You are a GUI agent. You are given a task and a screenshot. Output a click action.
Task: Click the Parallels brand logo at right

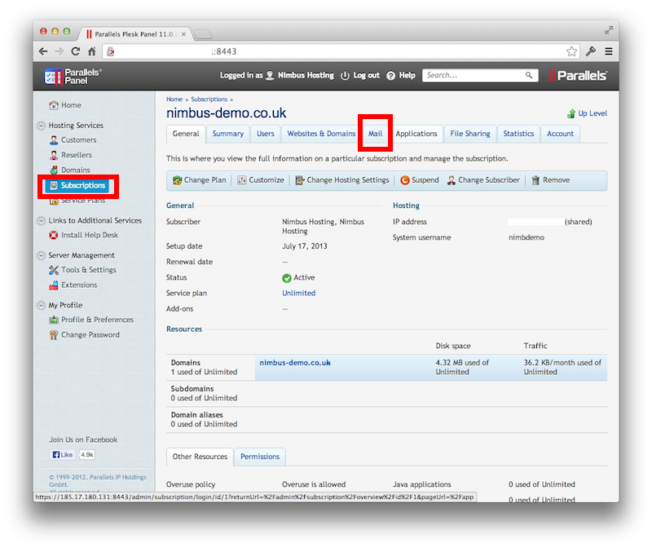[x=578, y=76]
